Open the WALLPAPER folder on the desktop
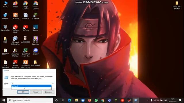The width and height of the screenshot is (184, 103). [36, 64]
